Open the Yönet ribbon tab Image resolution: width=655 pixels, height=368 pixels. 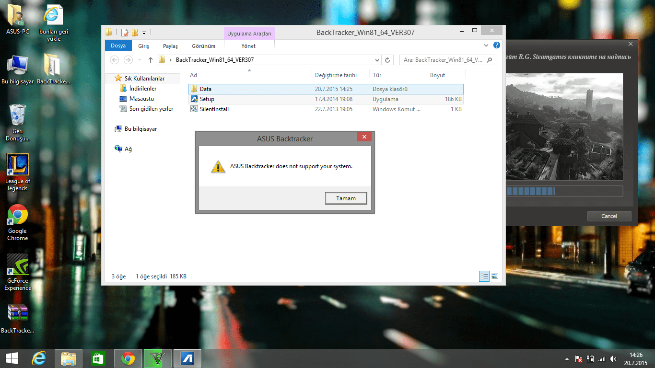(248, 46)
